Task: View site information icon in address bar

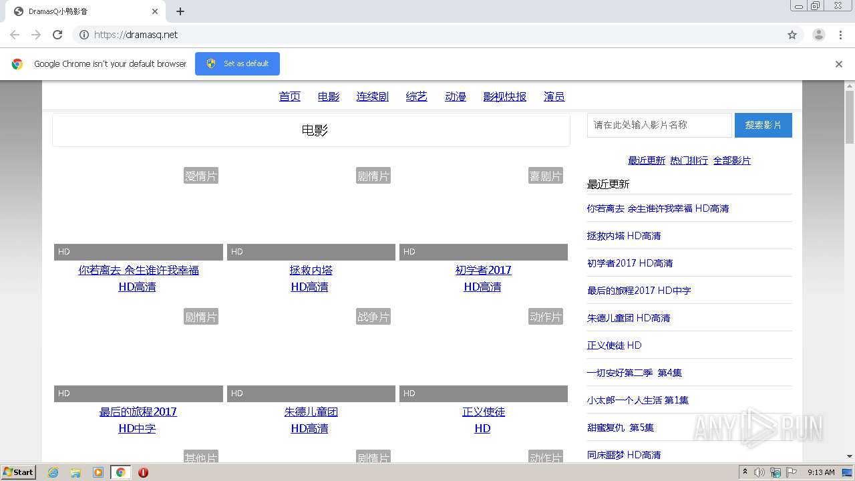Action: (84, 35)
